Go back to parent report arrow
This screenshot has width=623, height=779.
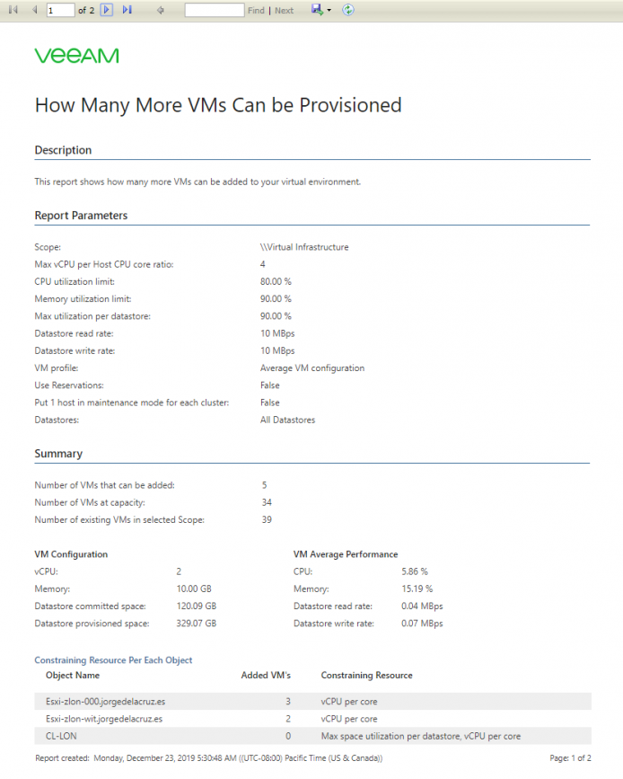point(161,10)
